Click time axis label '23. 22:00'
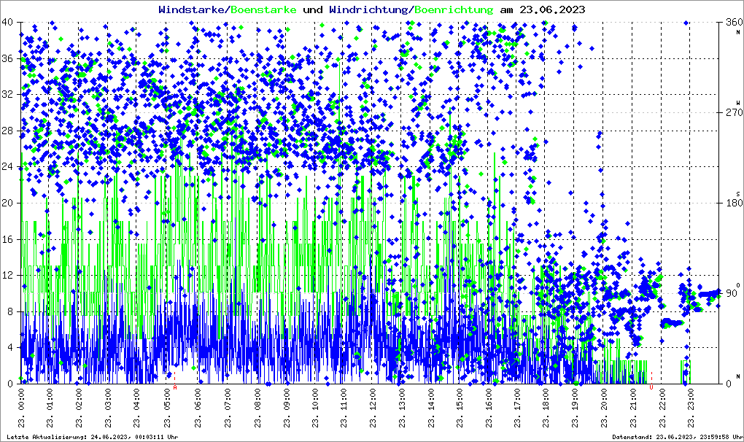Viewport: 744px width, 442px height. pos(662,408)
